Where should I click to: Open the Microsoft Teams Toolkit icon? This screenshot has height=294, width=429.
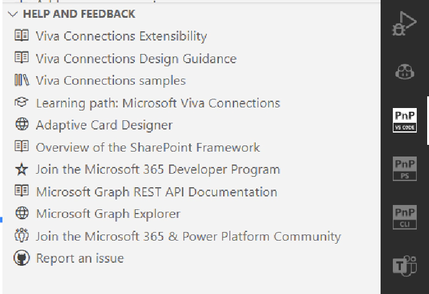coord(404,266)
